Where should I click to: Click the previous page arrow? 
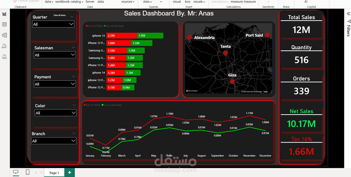pos(36,173)
